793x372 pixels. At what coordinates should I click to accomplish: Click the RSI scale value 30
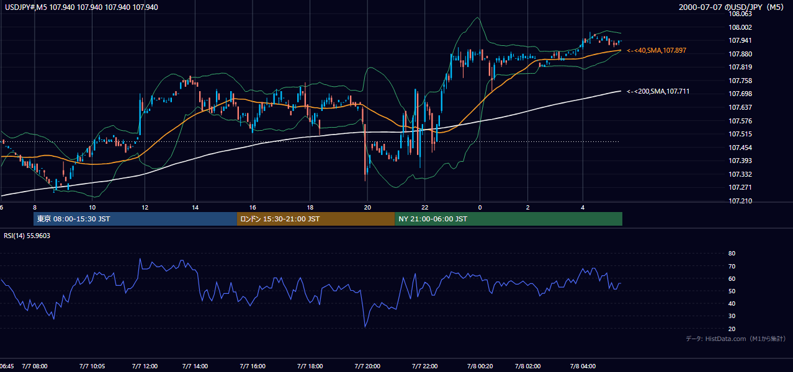point(732,316)
